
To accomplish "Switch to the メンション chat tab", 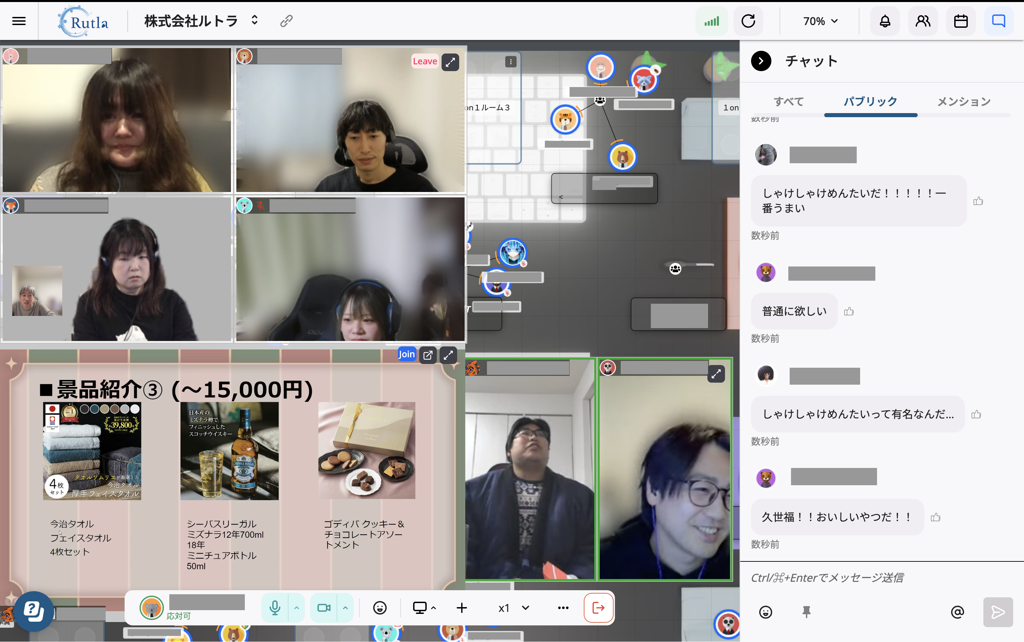I will 963,102.
